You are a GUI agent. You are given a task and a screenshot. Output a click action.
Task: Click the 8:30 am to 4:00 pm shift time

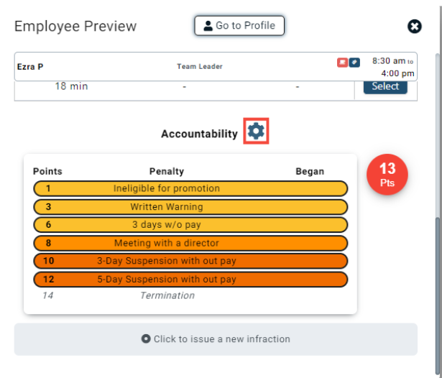[393, 67]
